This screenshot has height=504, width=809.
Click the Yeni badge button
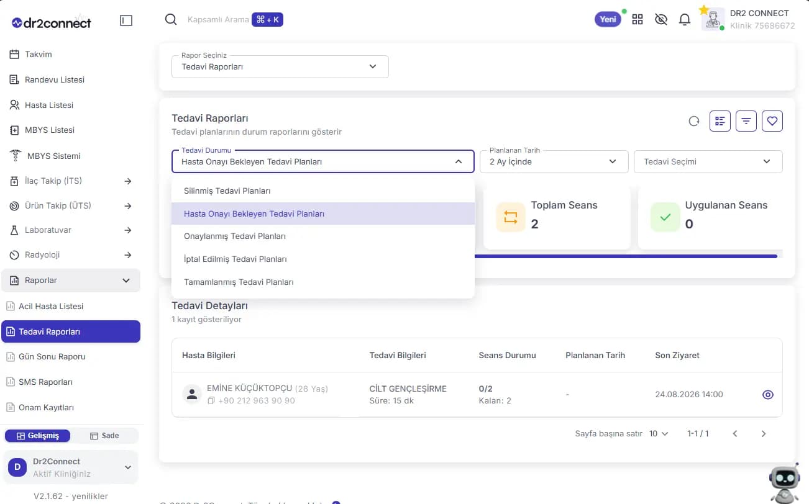point(608,19)
